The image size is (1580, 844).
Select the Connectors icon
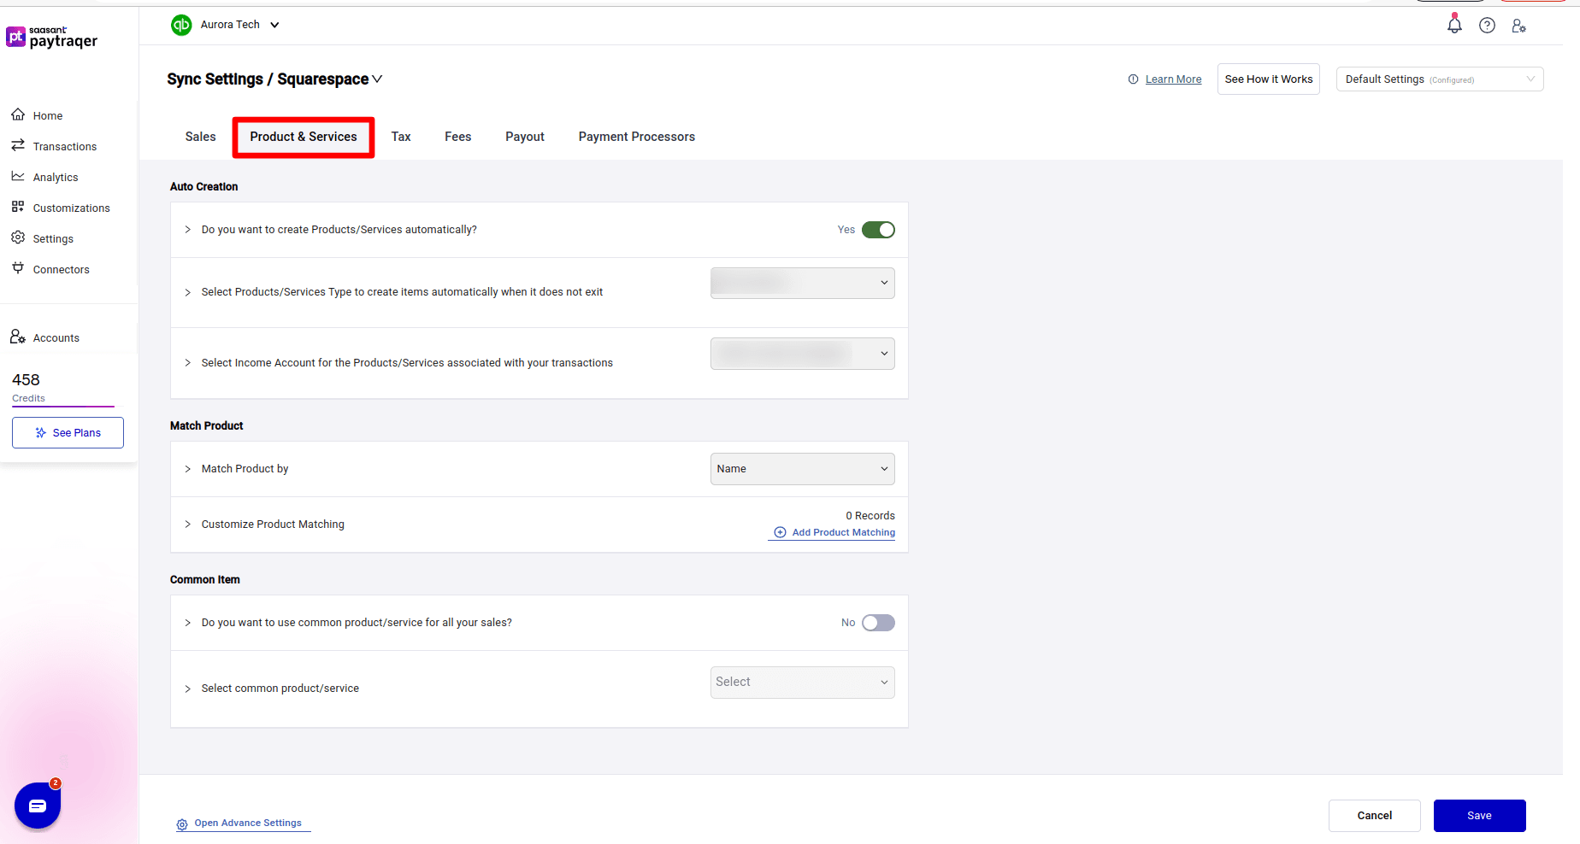click(19, 269)
